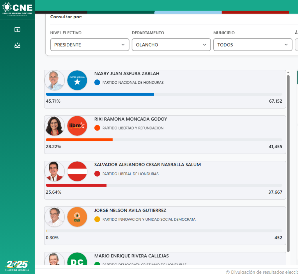Image resolution: width=298 pixels, height=274 pixels.
Task: Click the Libre party logo
Action: [x=77, y=126]
